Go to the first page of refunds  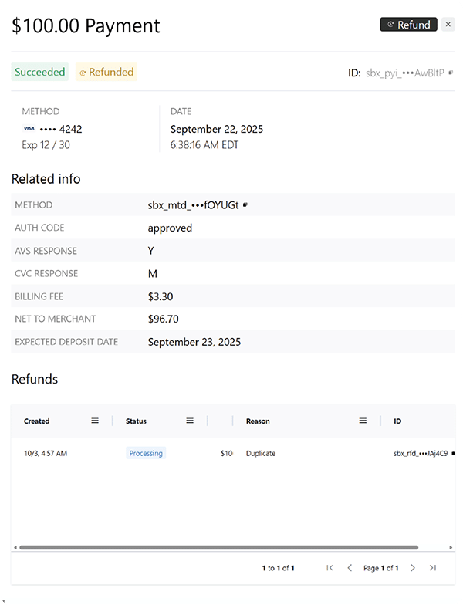(330, 568)
